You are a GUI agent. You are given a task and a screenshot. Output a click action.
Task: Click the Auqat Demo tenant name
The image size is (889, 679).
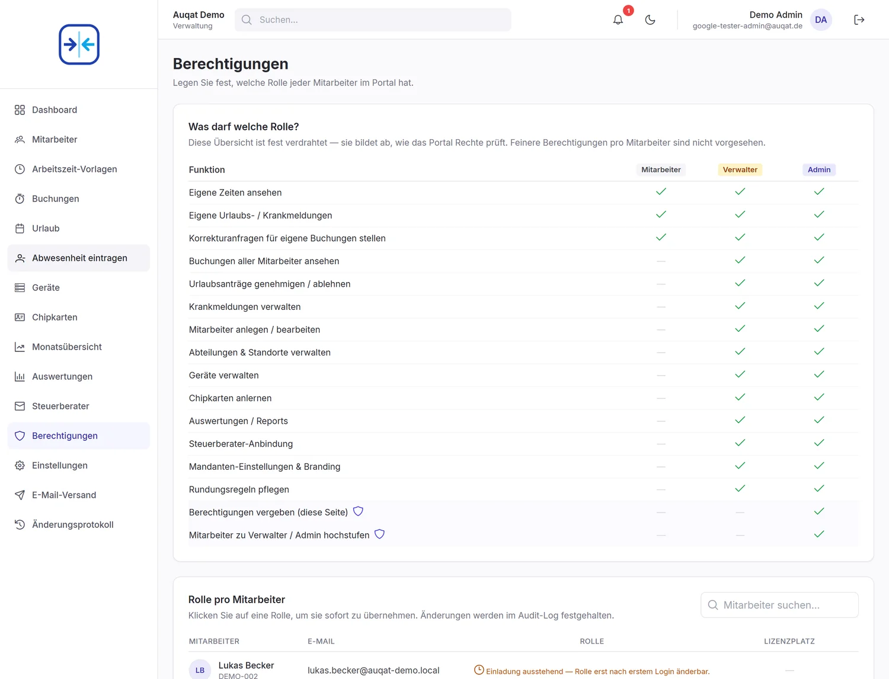199,15
